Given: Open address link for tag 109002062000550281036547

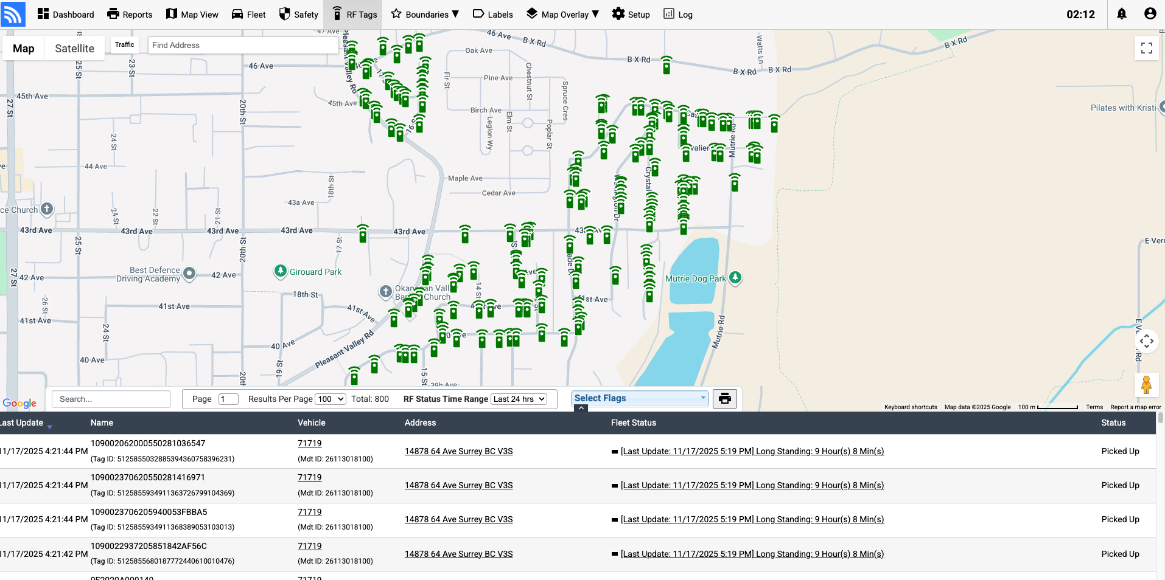Looking at the screenshot, I should [458, 451].
